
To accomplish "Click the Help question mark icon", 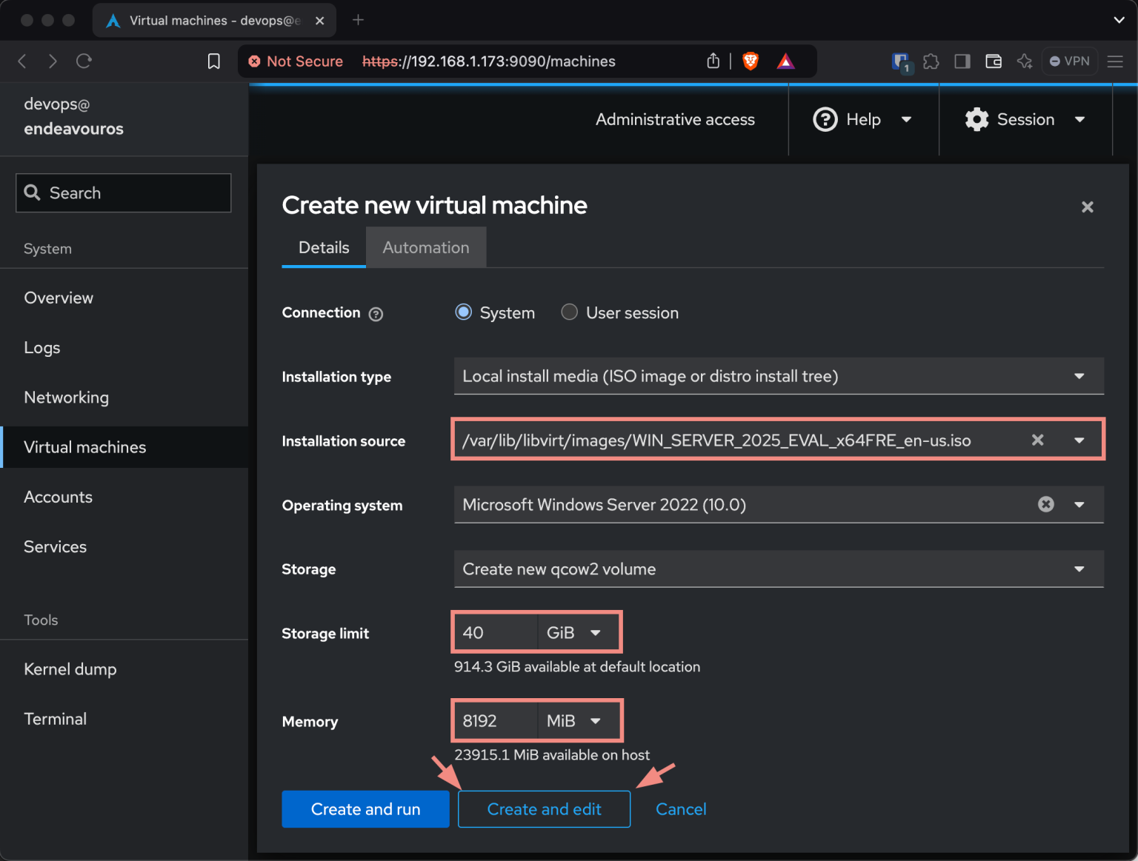I will point(825,119).
